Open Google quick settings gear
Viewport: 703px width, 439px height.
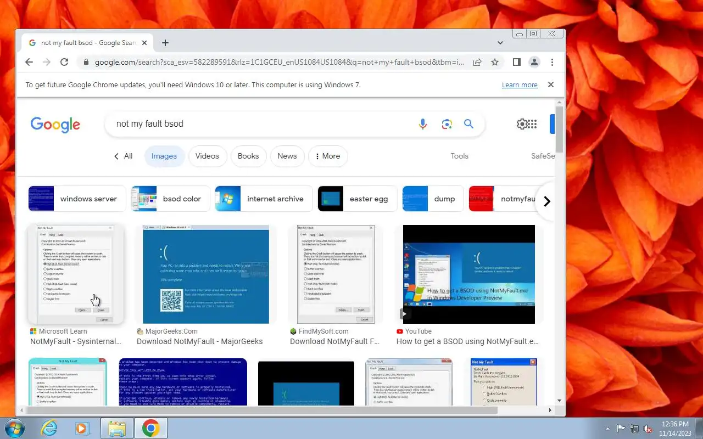[x=522, y=124]
